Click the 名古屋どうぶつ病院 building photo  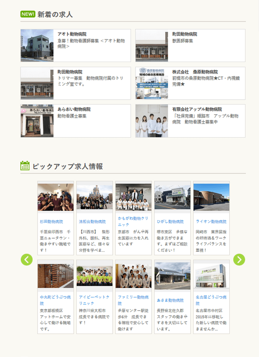tap(211, 276)
